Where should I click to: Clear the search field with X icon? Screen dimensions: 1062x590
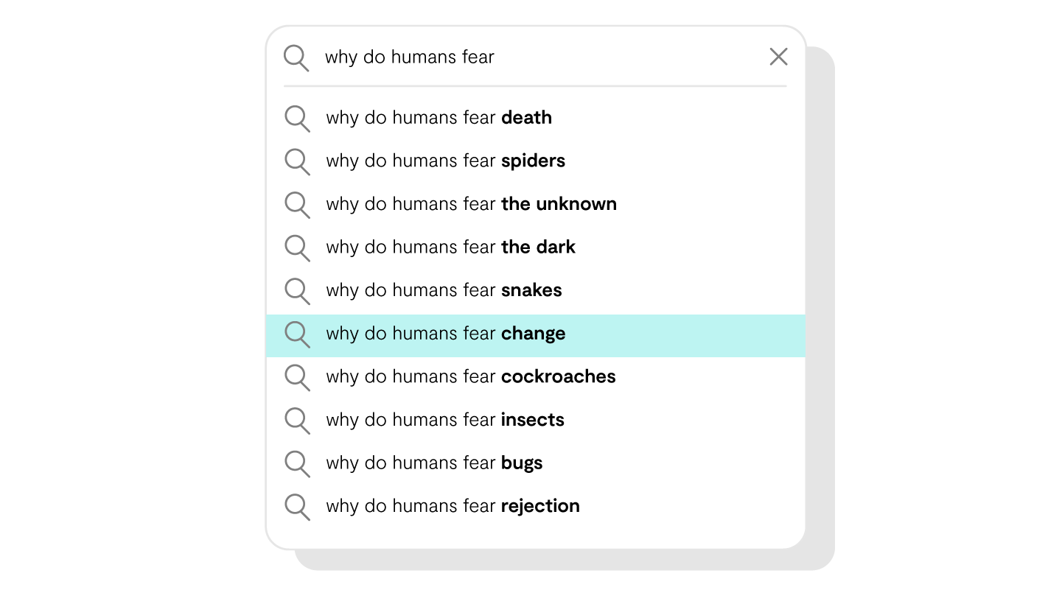tap(778, 57)
